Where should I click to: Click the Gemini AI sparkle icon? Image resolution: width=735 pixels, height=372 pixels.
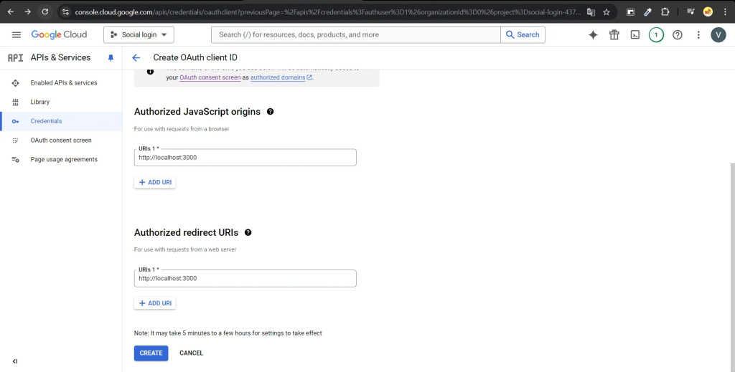(x=593, y=34)
